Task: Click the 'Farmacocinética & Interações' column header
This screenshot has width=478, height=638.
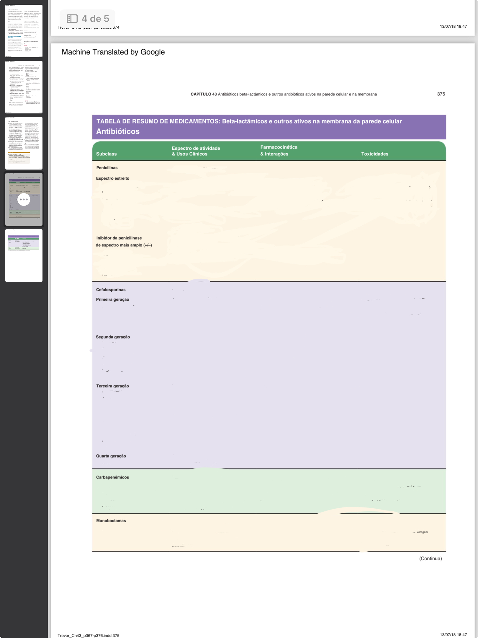Action: (279, 150)
